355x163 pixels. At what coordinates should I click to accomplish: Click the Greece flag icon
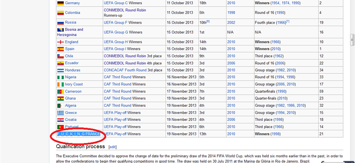(60, 113)
